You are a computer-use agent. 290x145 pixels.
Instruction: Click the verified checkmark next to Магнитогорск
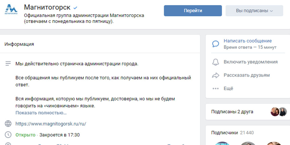tap(75, 8)
